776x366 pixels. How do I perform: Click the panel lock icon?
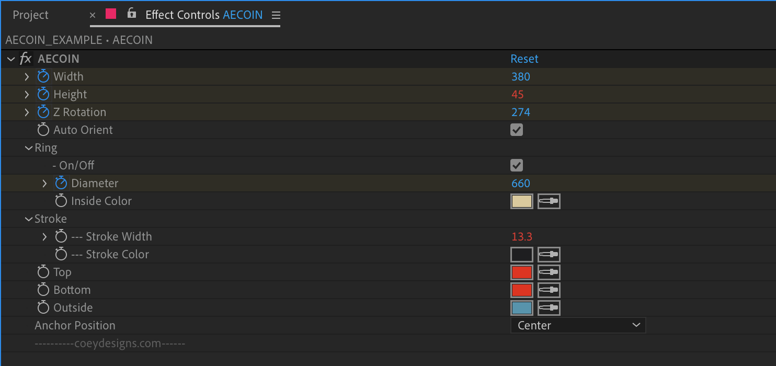132,14
